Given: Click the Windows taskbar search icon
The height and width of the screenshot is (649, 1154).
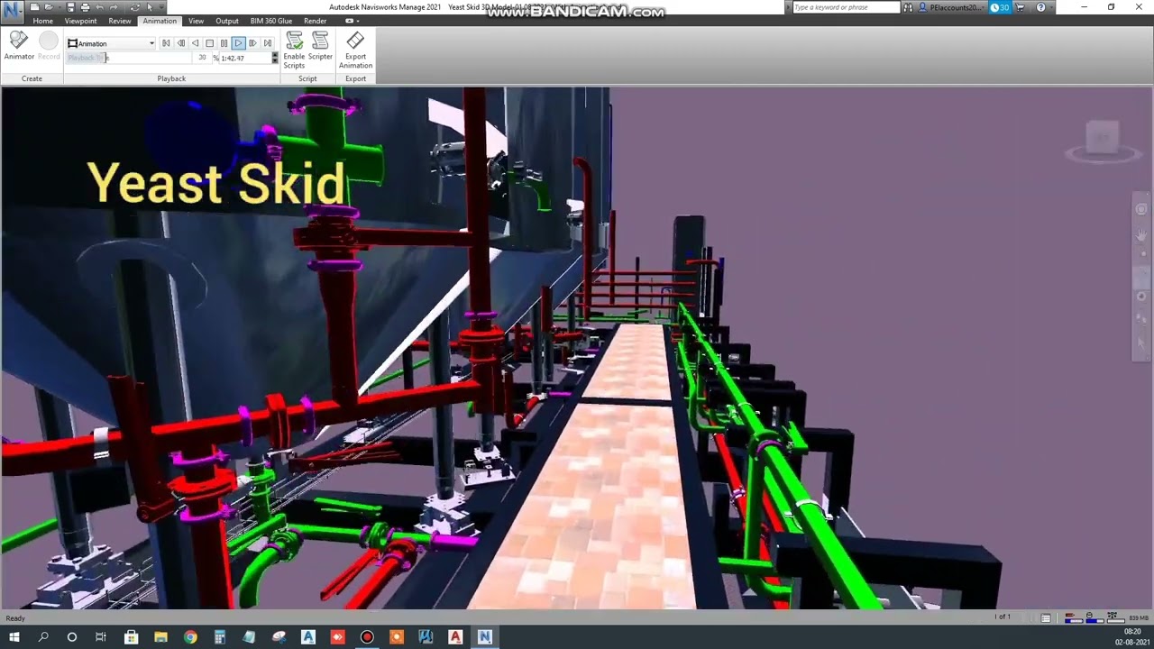Looking at the screenshot, I should (x=43, y=636).
